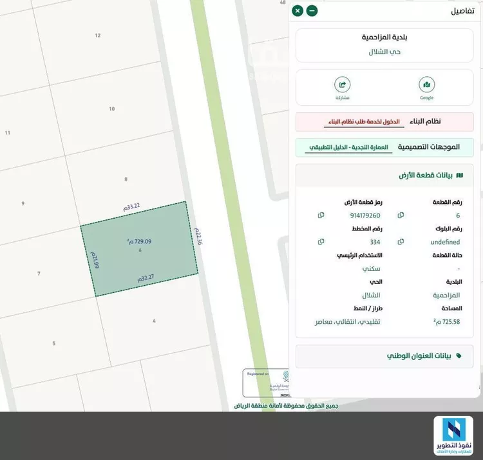Click the main use value سكني
This screenshot has height=460, width=483.
pos(371,269)
